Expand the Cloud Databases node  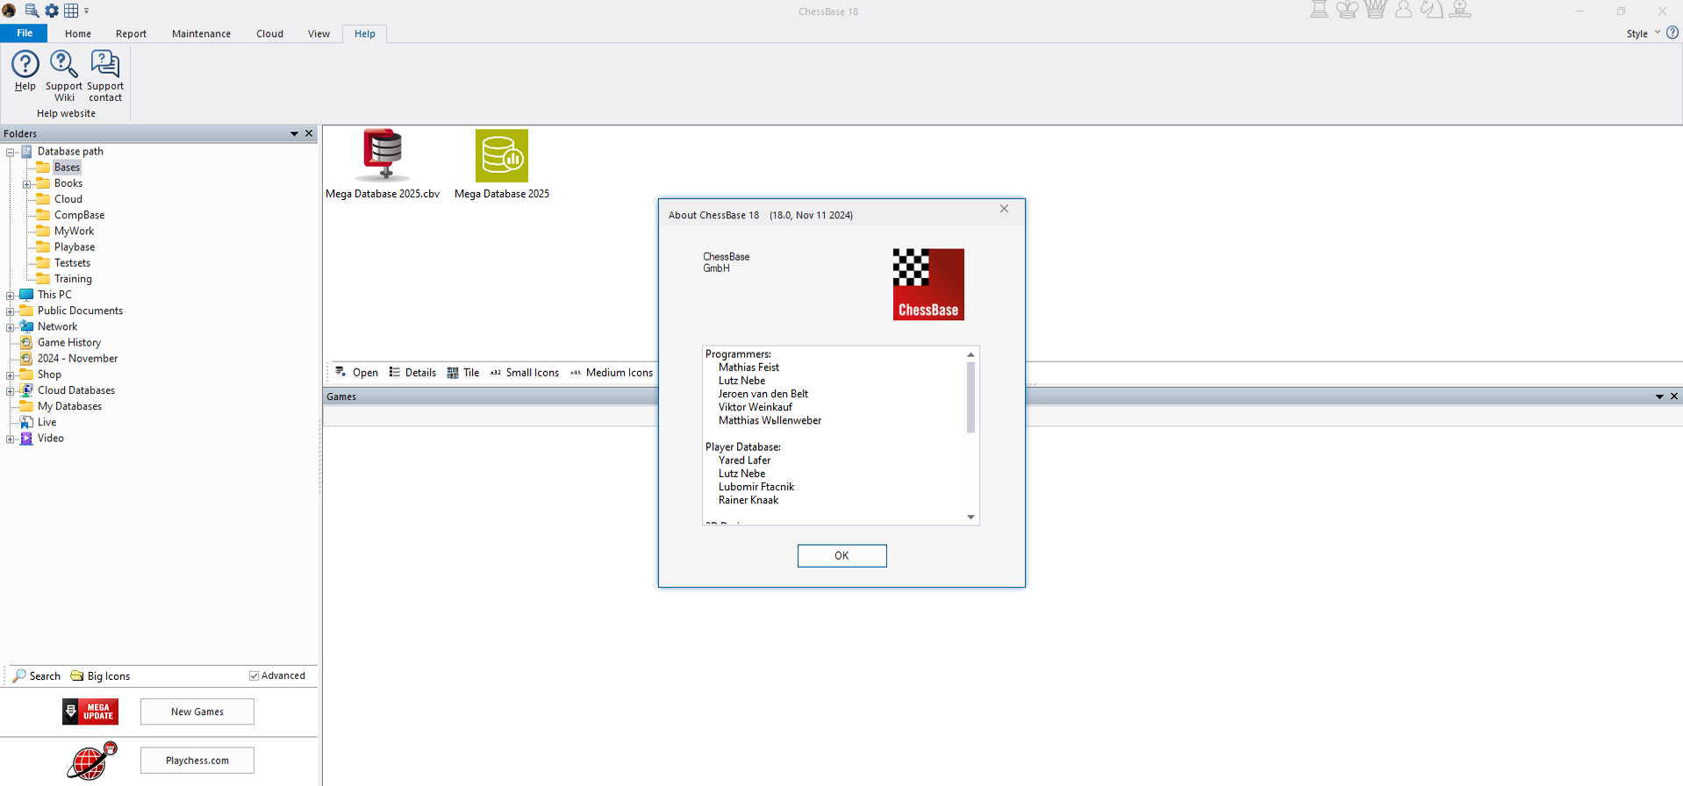[11, 391]
